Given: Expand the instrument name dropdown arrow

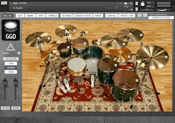Looking at the screenshot, I should 10,3.
